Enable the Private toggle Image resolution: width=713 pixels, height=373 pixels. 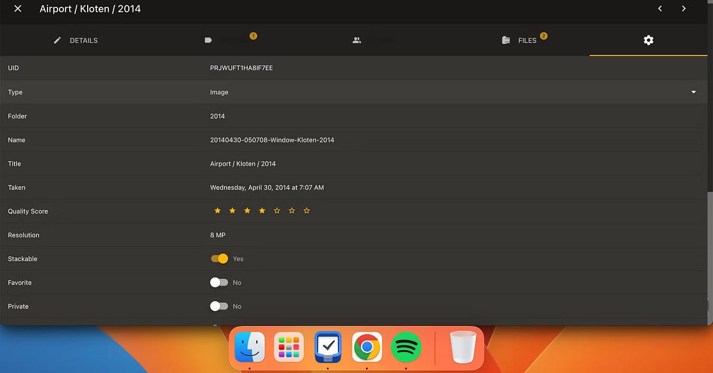(x=219, y=306)
